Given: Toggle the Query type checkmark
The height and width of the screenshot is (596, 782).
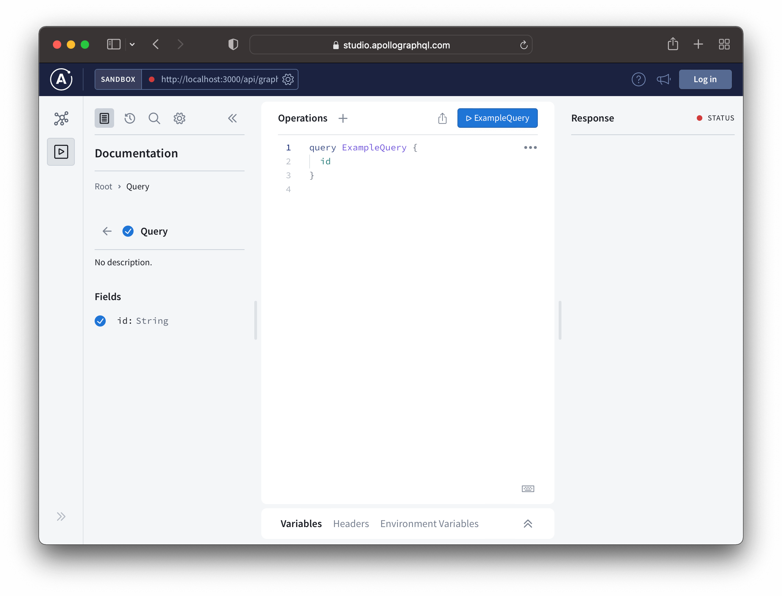Looking at the screenshot, I should pyautogui.click(x=128, y=231).
